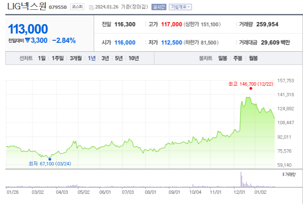Click the LIG넥스원 stock name
This screenshot has height=204, width=303.
click(x=27, y=6)
